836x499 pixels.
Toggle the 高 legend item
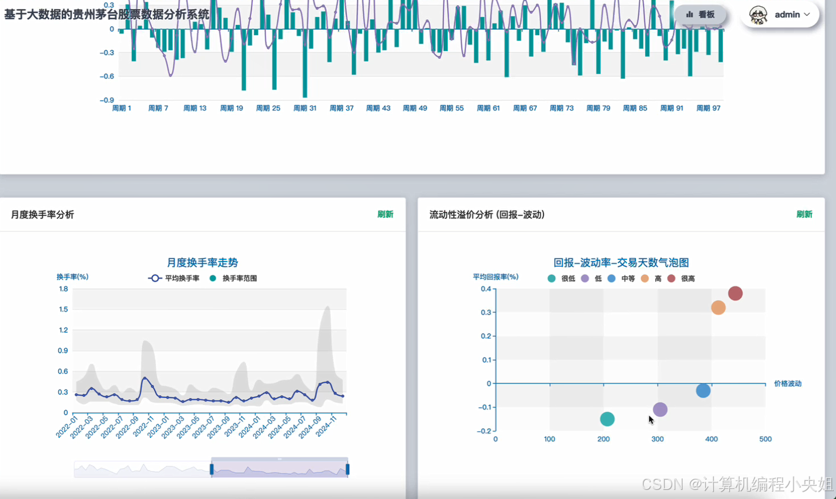651,278
